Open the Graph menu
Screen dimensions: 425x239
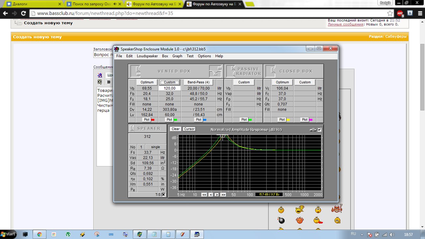(x=177, y=56)
